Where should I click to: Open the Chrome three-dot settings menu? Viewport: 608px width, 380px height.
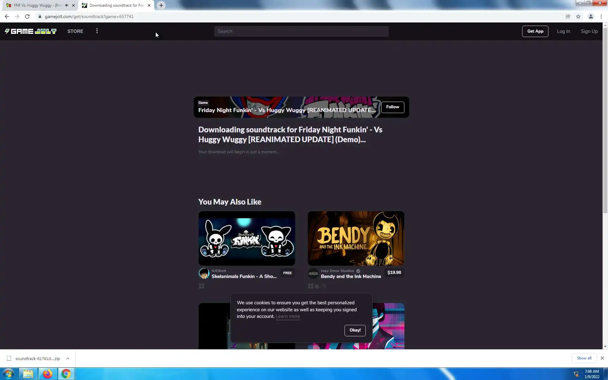point(601,16)
